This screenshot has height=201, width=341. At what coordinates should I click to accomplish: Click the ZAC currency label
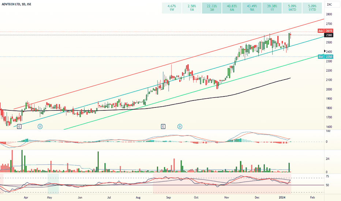tap(329, 4)
